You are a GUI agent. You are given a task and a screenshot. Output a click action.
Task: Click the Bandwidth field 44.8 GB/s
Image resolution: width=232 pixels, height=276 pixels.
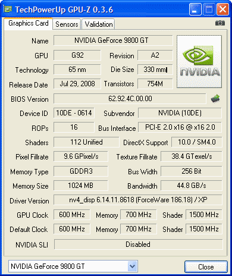coord(192,186)
